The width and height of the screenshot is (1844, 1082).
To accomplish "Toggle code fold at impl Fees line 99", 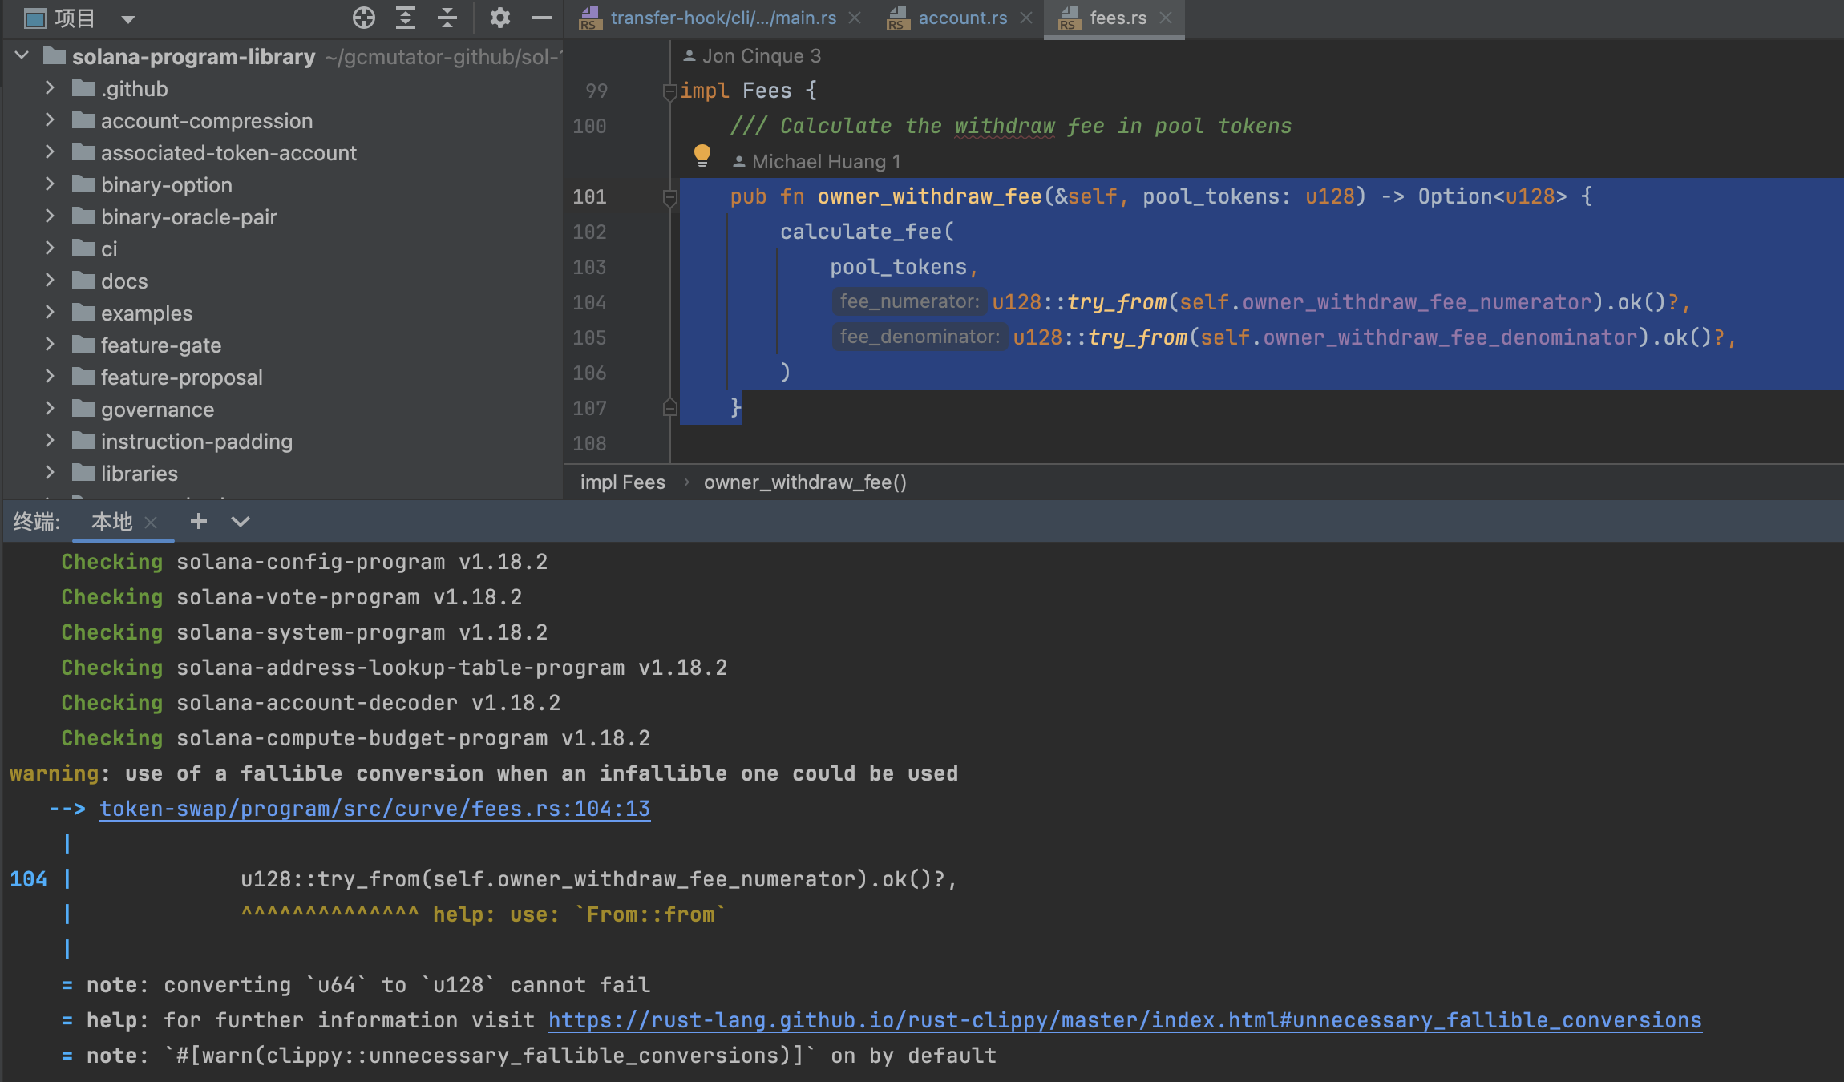I will [670, 91].
